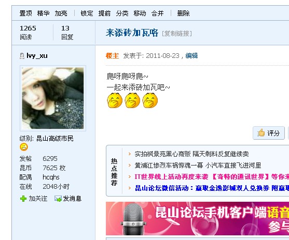The width and height of the screenshot is (289, 240).
Task: Open the 编辑 link for the post
Action: coord(191,55)
